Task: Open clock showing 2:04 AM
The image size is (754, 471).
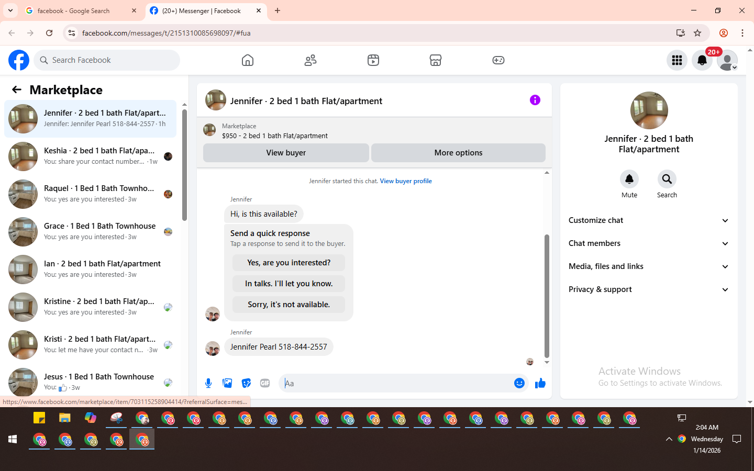Action: tap(707, 428)
